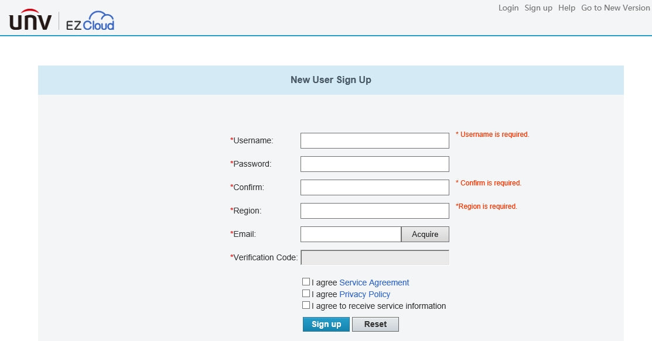
Task: Select the Confirm password field
Action: 374,187
